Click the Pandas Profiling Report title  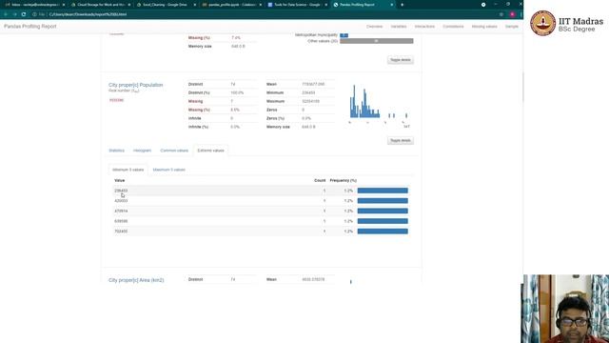[x=30, y=27]
